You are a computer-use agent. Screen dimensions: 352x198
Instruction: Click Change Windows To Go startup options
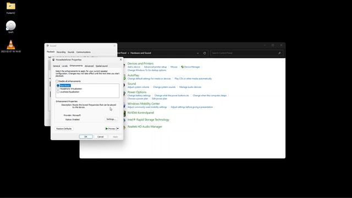[x=147, y=70]
